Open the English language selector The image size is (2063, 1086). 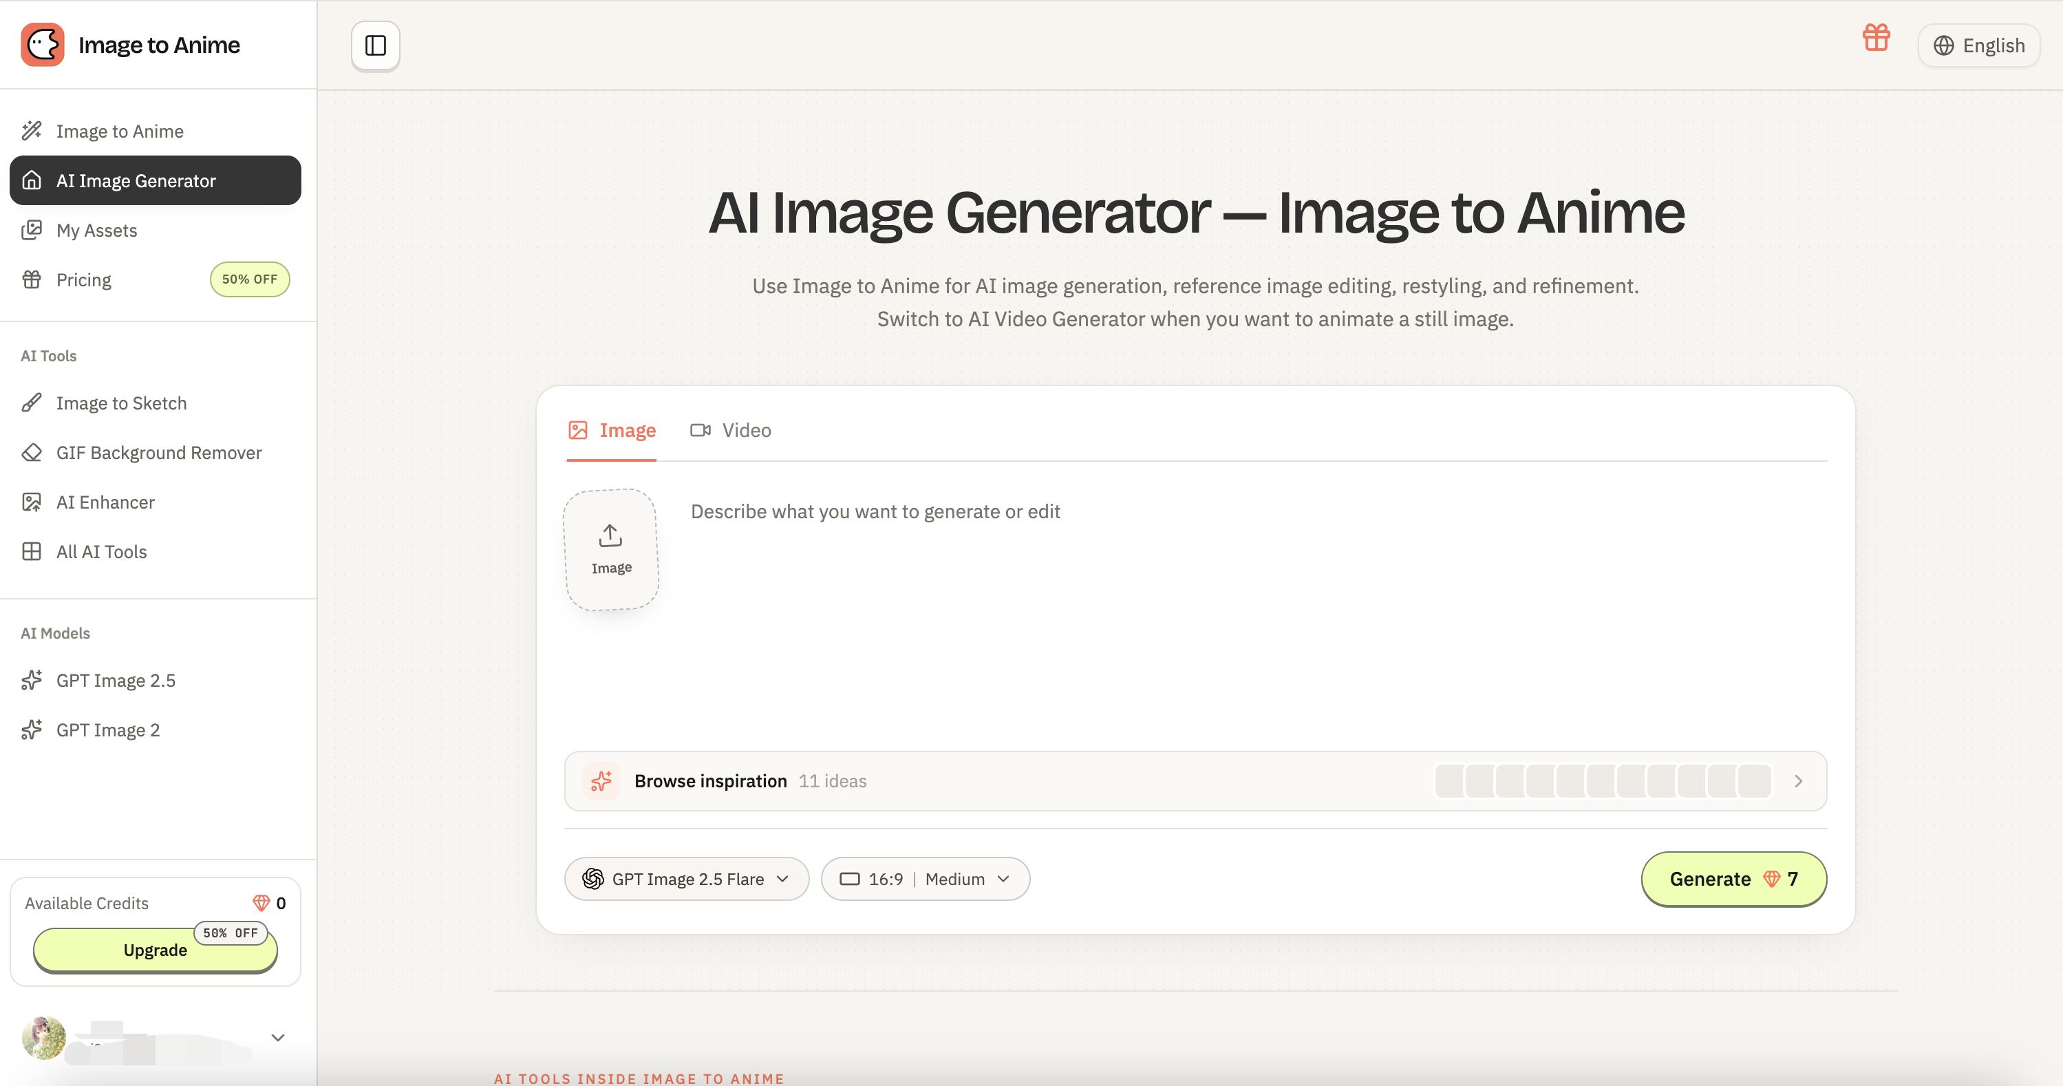[x=1979, y=45]
